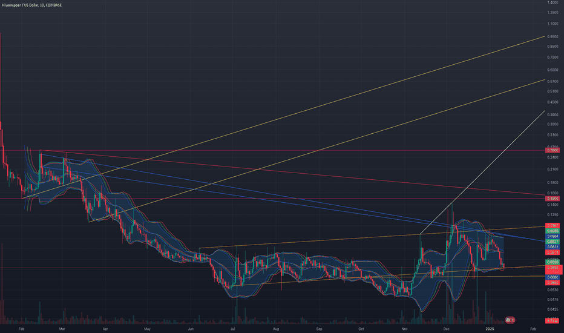564x333 pixels.
Task: Click the 0.7500 price scale label
Action: pos(553,58)
